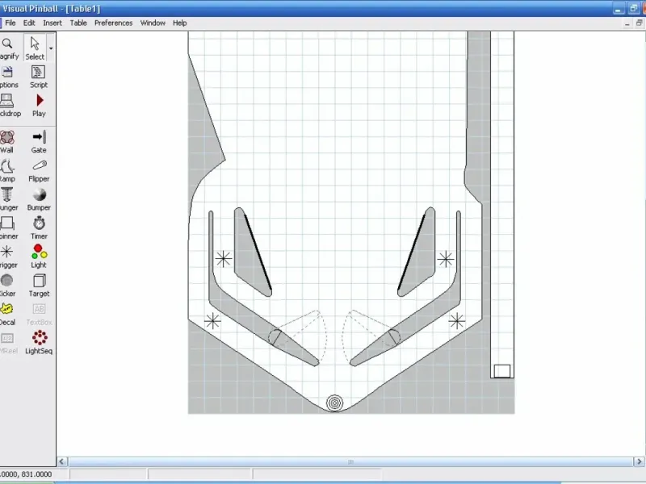Minimize the Visual Pinball window
The height and width of the screenshot is (484, 646).
pyautogui.click(x=618, y=9)
